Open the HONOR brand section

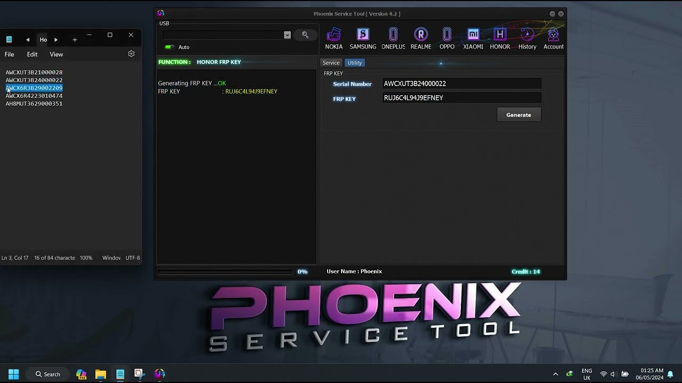click(x=500, y=39)
